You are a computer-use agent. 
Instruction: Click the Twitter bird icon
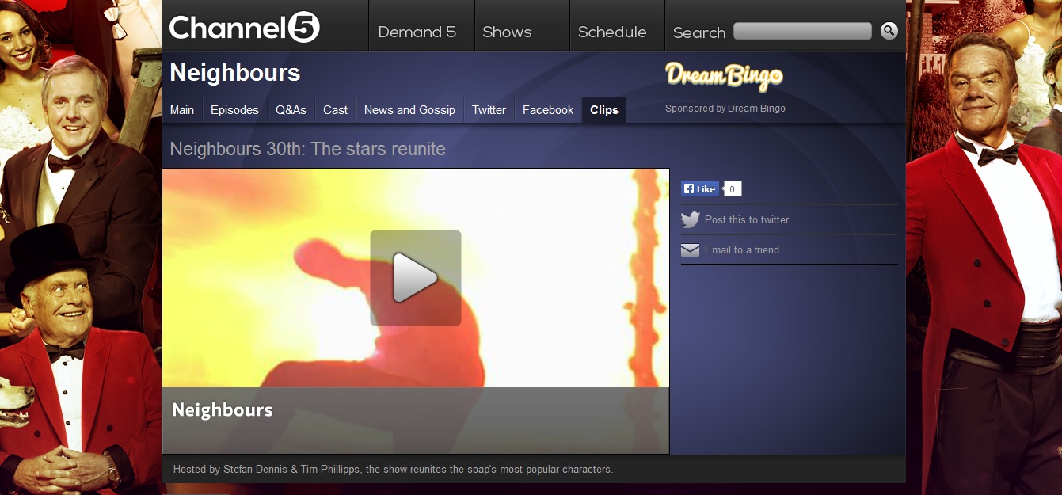coord(691,220)
